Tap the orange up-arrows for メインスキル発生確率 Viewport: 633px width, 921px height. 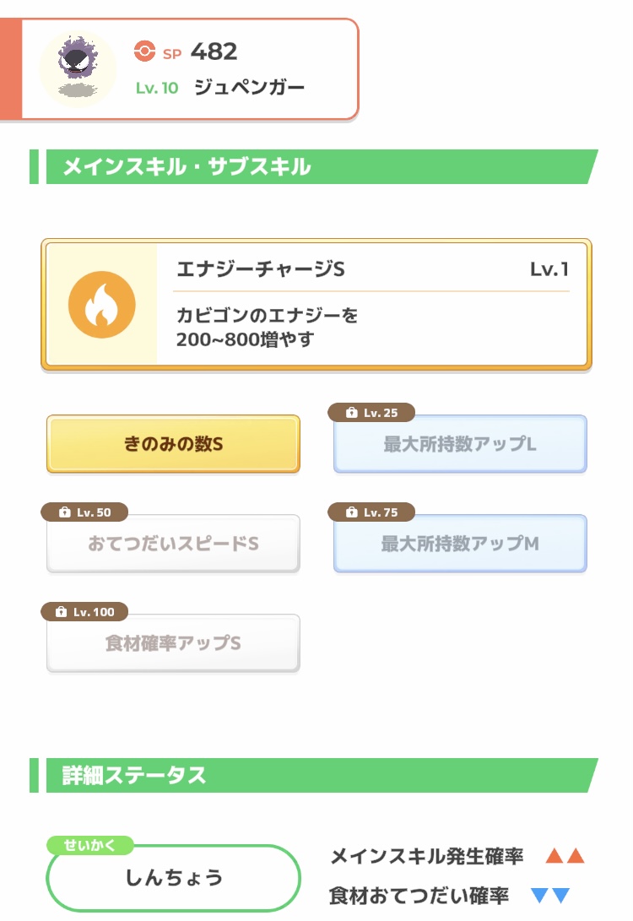(565, 855)
